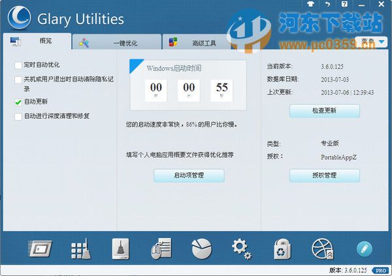The image size is (392, 276).
Task: Enable 关机或用户退出时自动清除隐私记录 checkbox
Action: 18,80
